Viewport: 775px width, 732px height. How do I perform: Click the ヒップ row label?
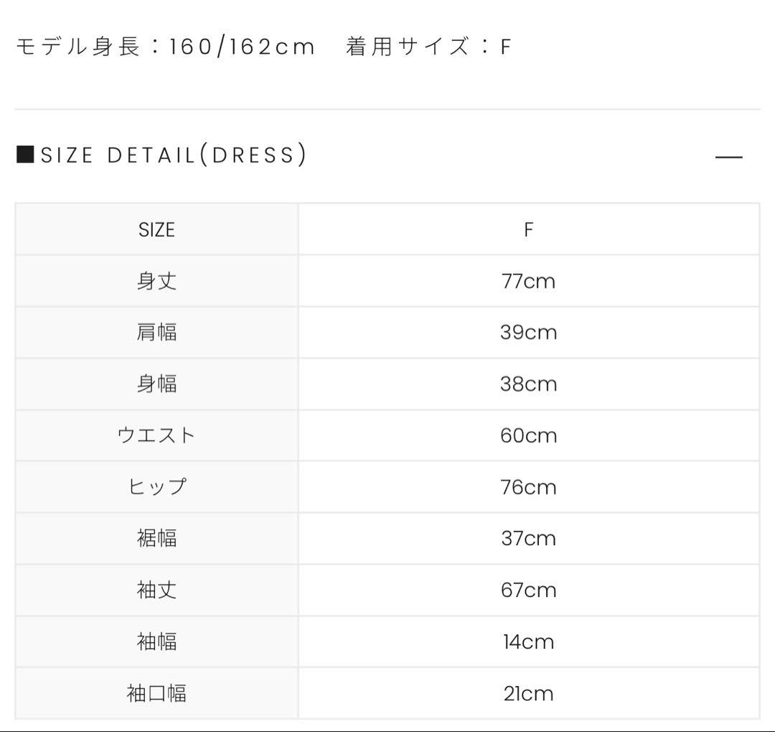(x=156, y=487)
